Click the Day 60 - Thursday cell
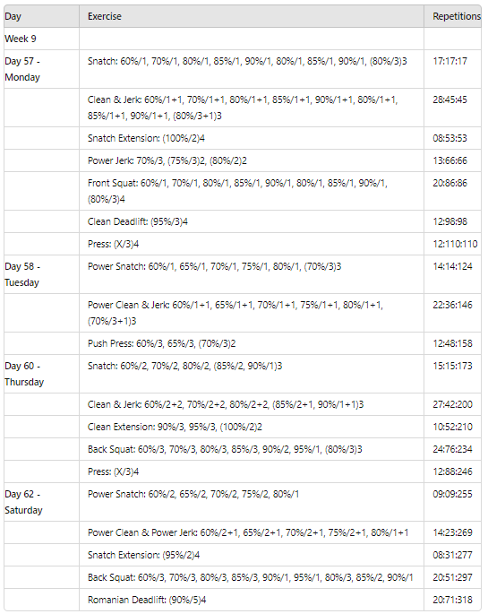Screen dimensions: 488x614 click(41, 374)
